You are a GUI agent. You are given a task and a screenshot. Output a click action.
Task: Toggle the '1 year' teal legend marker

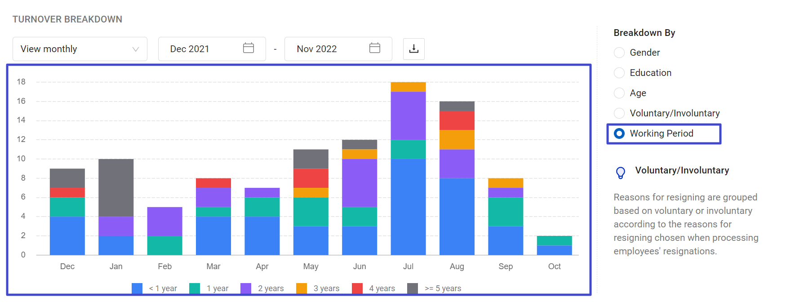[x=195, y=288]
